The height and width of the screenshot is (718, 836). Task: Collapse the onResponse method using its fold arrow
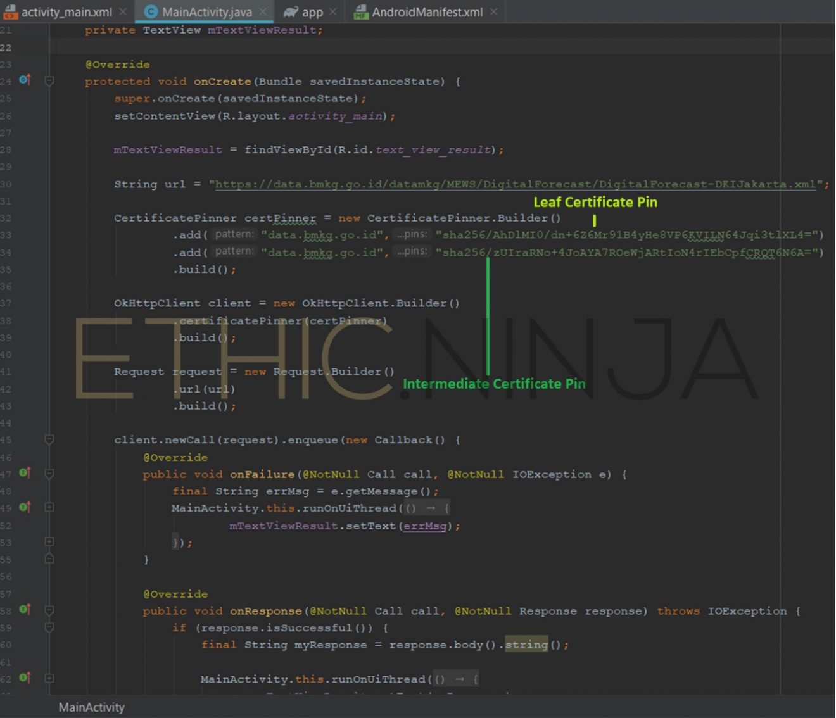click(49, 610)
